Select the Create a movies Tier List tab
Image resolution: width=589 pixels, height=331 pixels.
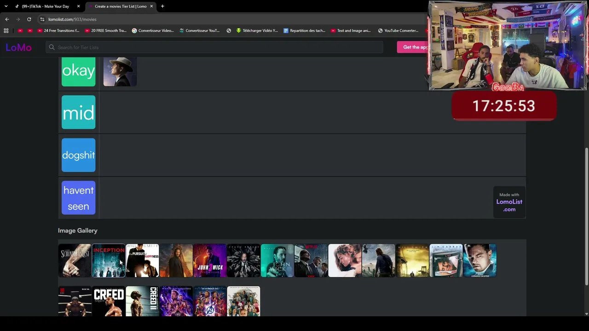[121, 6]
